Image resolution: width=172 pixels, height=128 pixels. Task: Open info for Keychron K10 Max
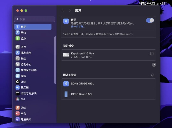point(152,53)
